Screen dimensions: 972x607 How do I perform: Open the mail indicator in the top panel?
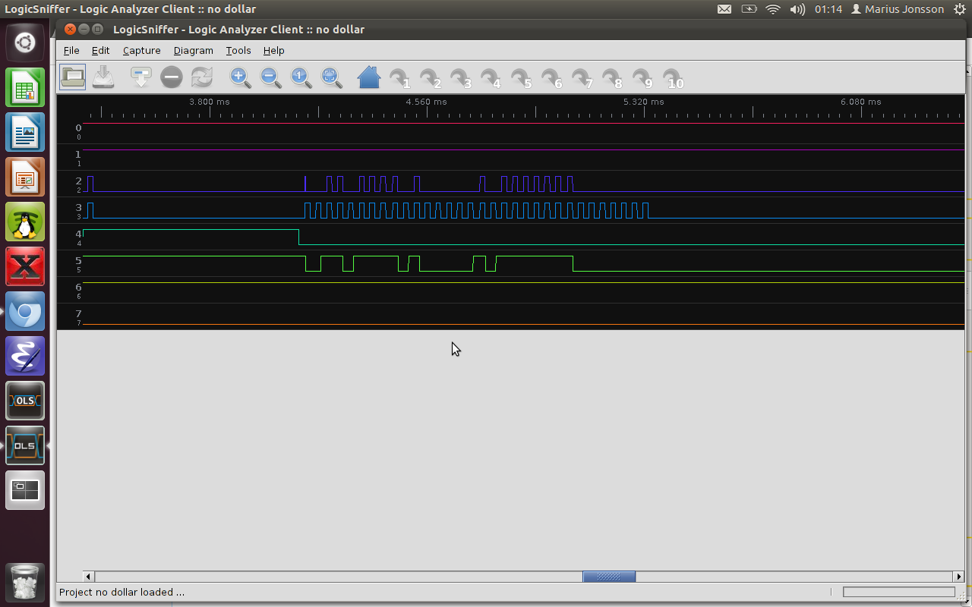coord(724,9)
